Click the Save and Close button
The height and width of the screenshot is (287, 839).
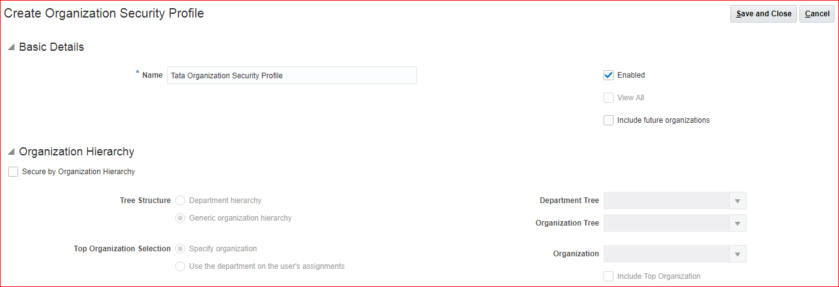(763, 14)
